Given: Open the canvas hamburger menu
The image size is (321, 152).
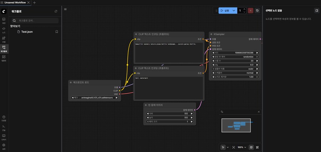Looking at the screenshot, I should [x=65, y=9].
